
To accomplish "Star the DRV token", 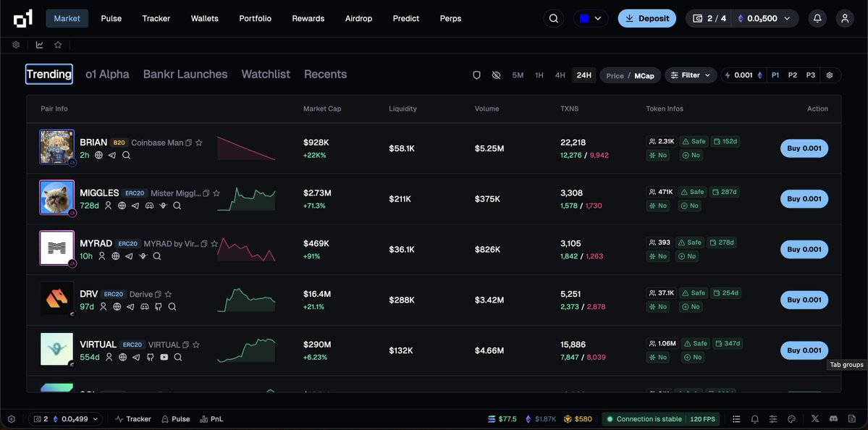I will pos(168,295).
